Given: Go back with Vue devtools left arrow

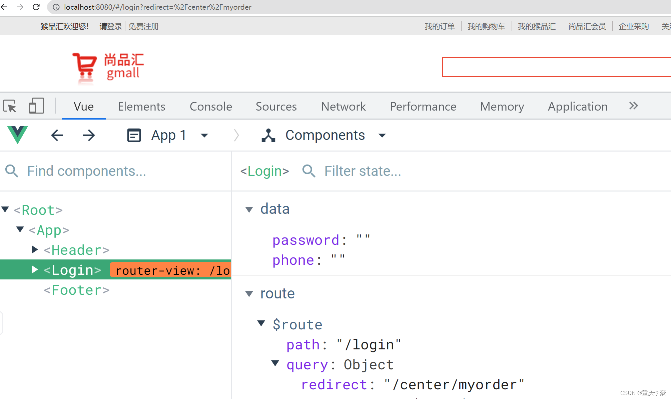Looking at the screenshot, I should point(57,135).
